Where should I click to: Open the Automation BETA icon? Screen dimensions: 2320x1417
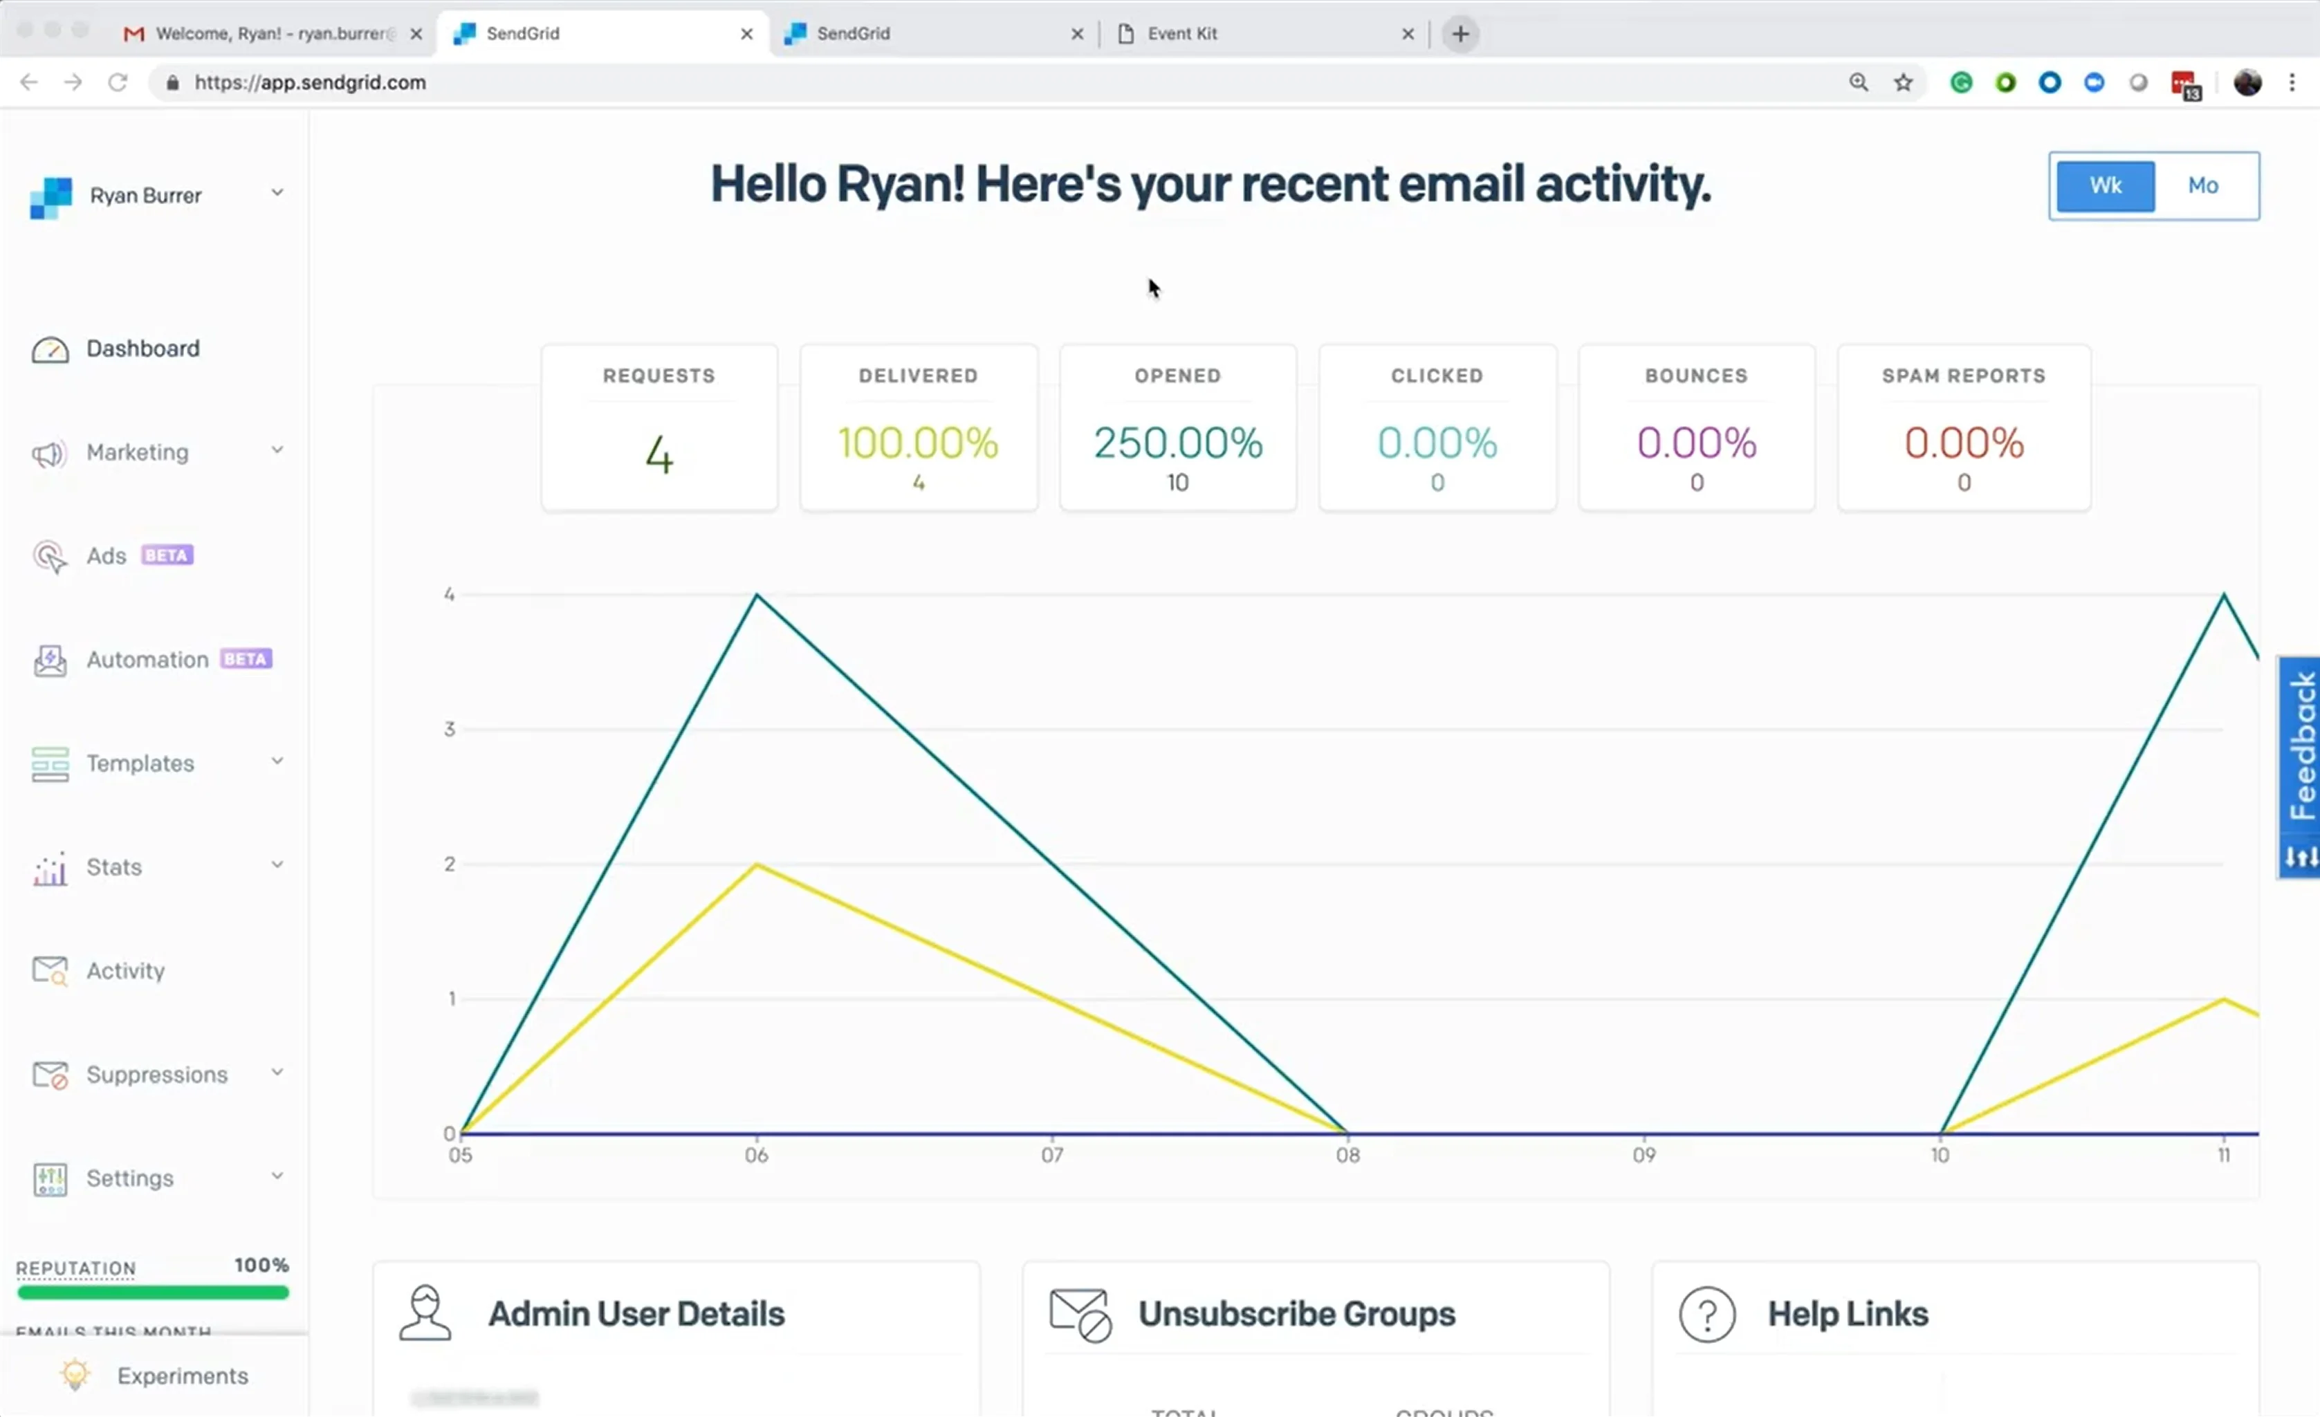(50, 658)
